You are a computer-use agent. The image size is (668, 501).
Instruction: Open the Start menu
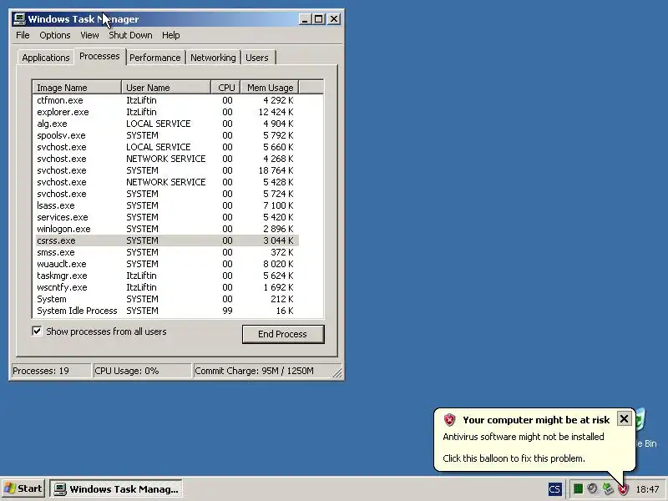pos(23,488)
